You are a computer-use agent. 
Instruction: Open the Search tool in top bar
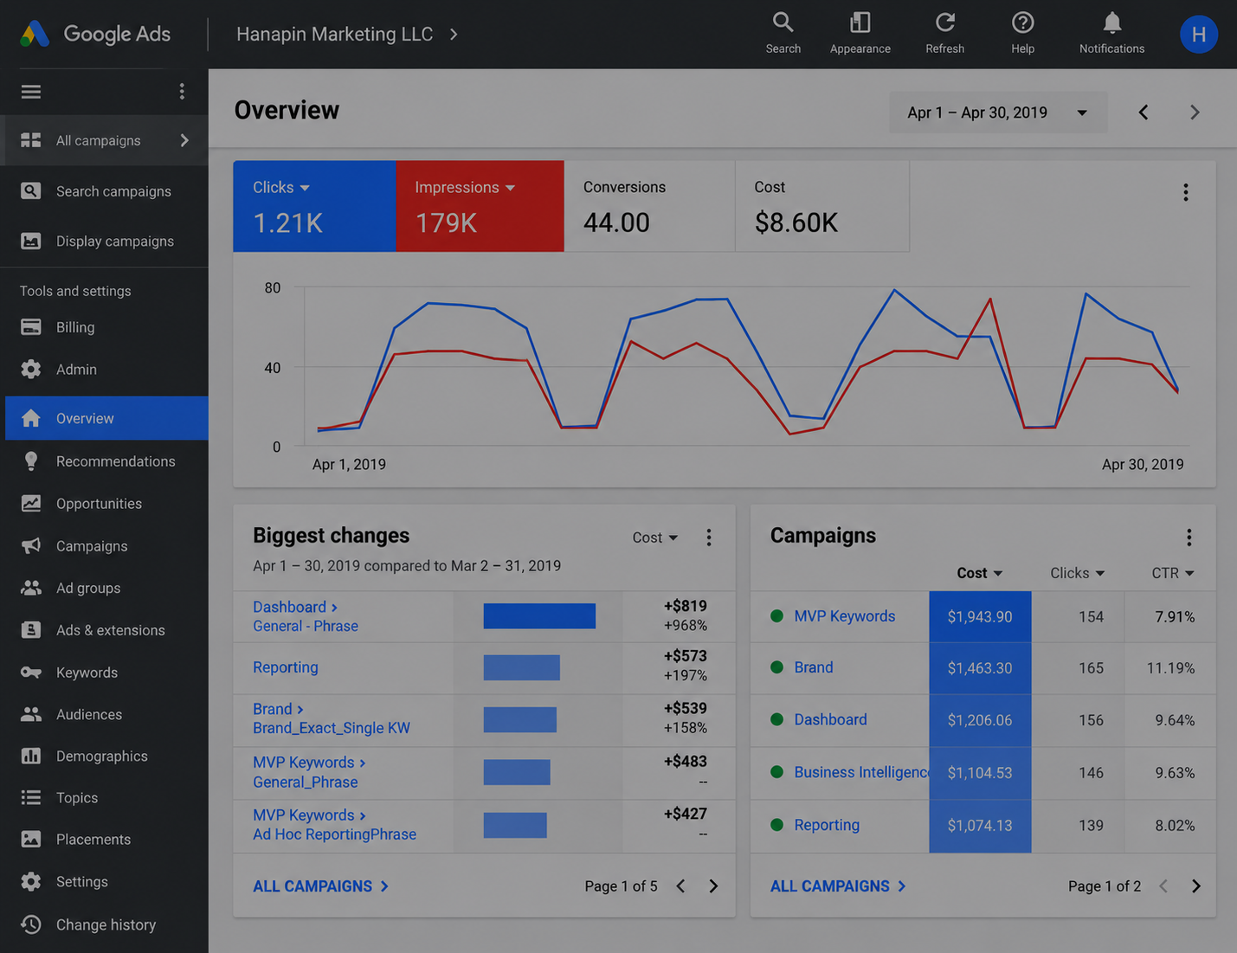pyautogui.click(x=783, y=33)
